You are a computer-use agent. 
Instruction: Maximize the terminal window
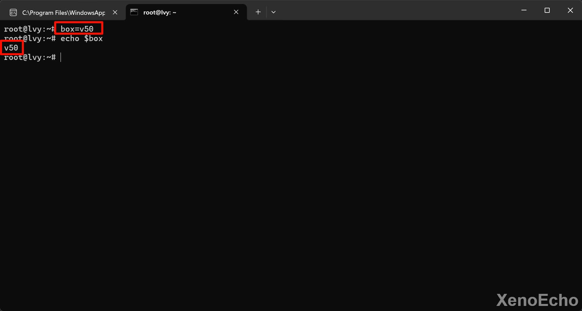click(x=547, y=10)
